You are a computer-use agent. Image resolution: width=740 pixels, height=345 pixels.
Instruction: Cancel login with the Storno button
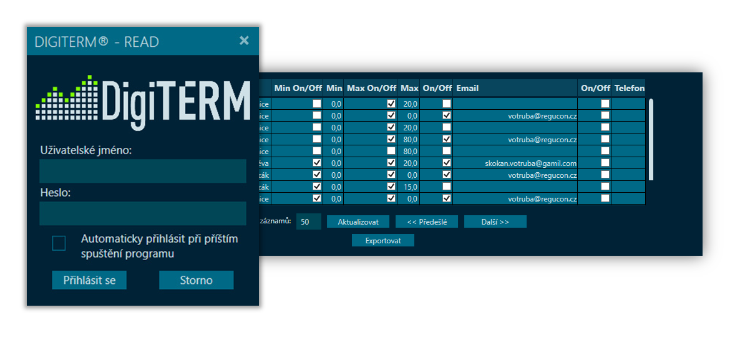click(x=197, y=280)
